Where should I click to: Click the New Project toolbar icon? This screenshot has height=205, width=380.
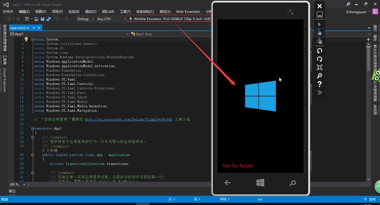pos(27,19)
